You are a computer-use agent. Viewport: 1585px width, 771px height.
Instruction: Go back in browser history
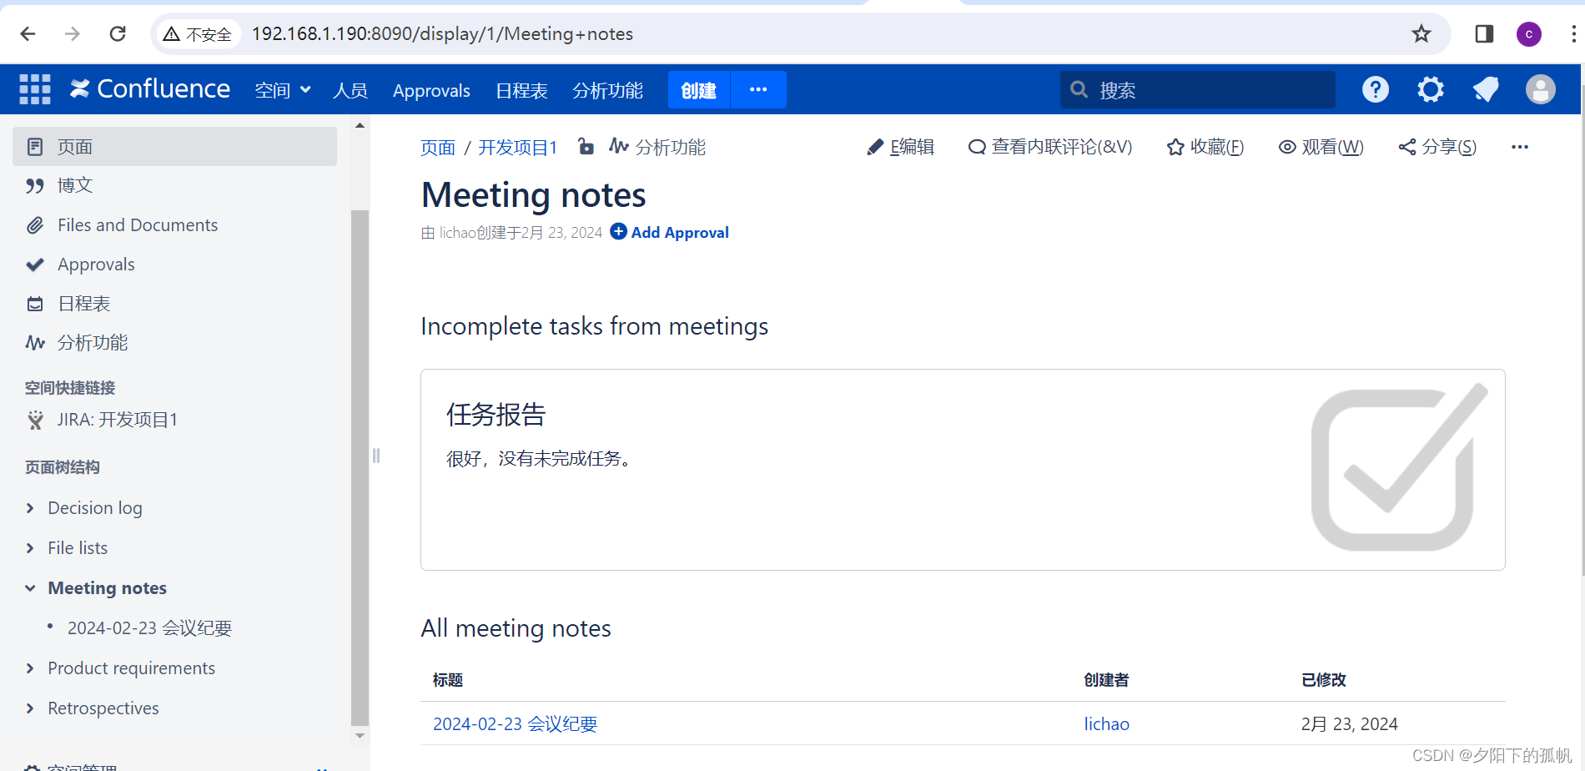tap(28, 33)
